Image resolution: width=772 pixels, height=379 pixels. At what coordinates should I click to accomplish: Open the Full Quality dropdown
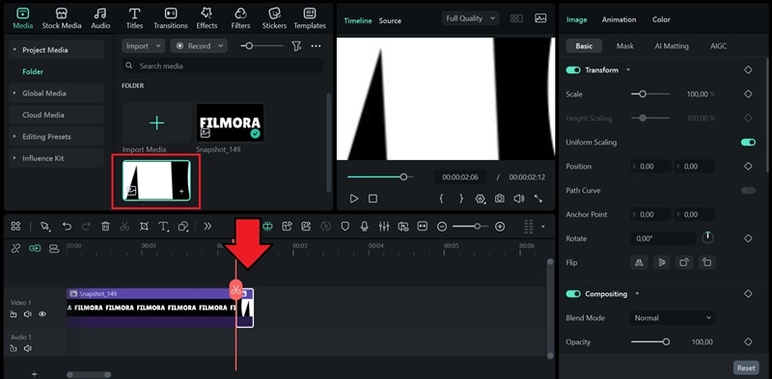coord(471,18)
